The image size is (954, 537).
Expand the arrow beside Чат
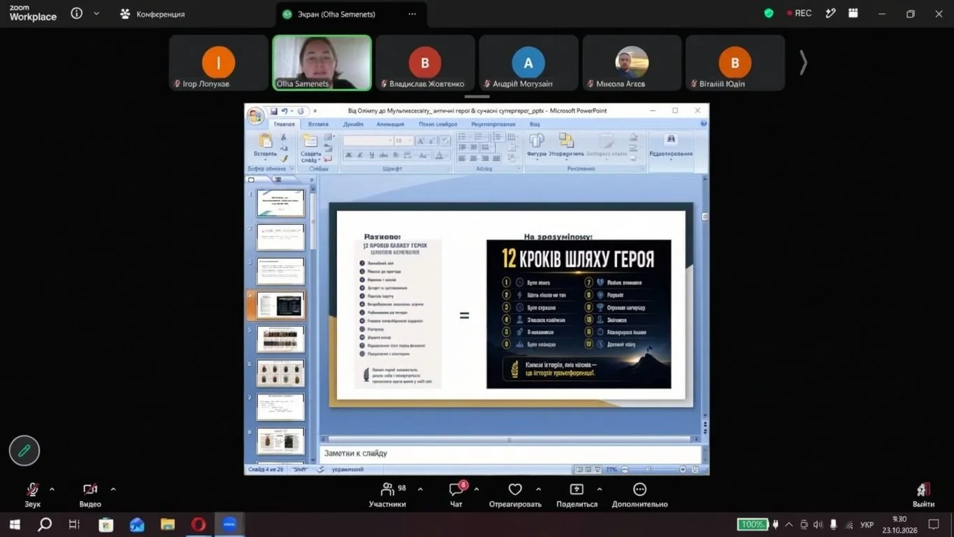(x=477, y=489)
